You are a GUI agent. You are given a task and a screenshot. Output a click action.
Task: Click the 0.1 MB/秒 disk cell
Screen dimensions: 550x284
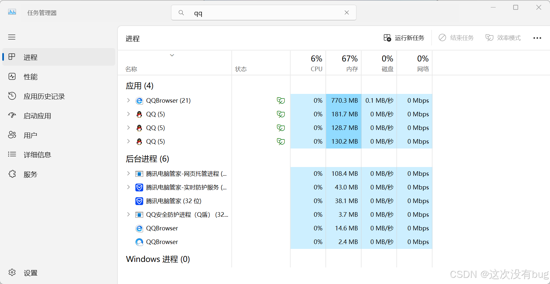pyautogui.click(x=379, y=100)
